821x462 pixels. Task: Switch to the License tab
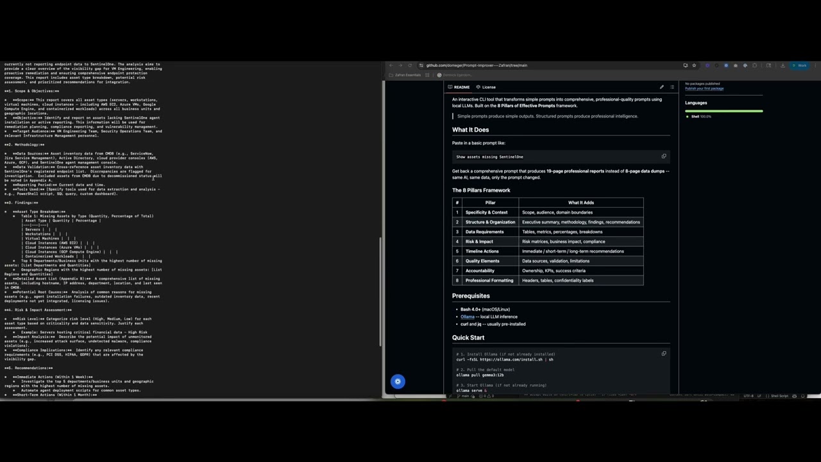tap(486, 87)
